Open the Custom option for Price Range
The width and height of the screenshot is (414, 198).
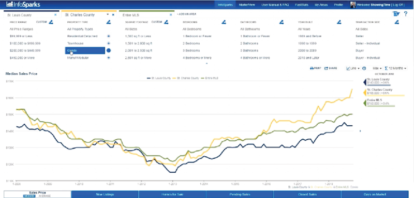[x=41, y=22]
